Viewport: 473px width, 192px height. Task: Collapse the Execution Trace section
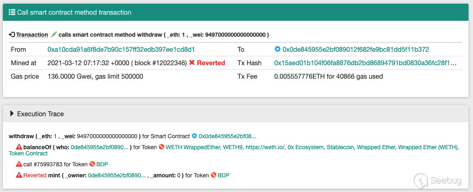point(12,114)
